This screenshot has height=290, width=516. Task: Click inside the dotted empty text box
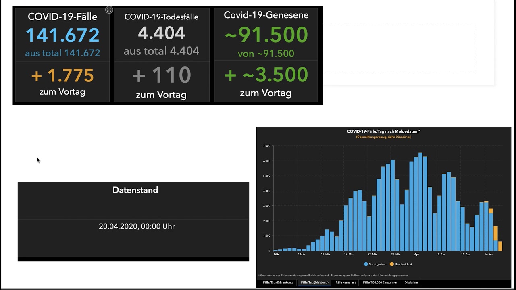point(399,48)
